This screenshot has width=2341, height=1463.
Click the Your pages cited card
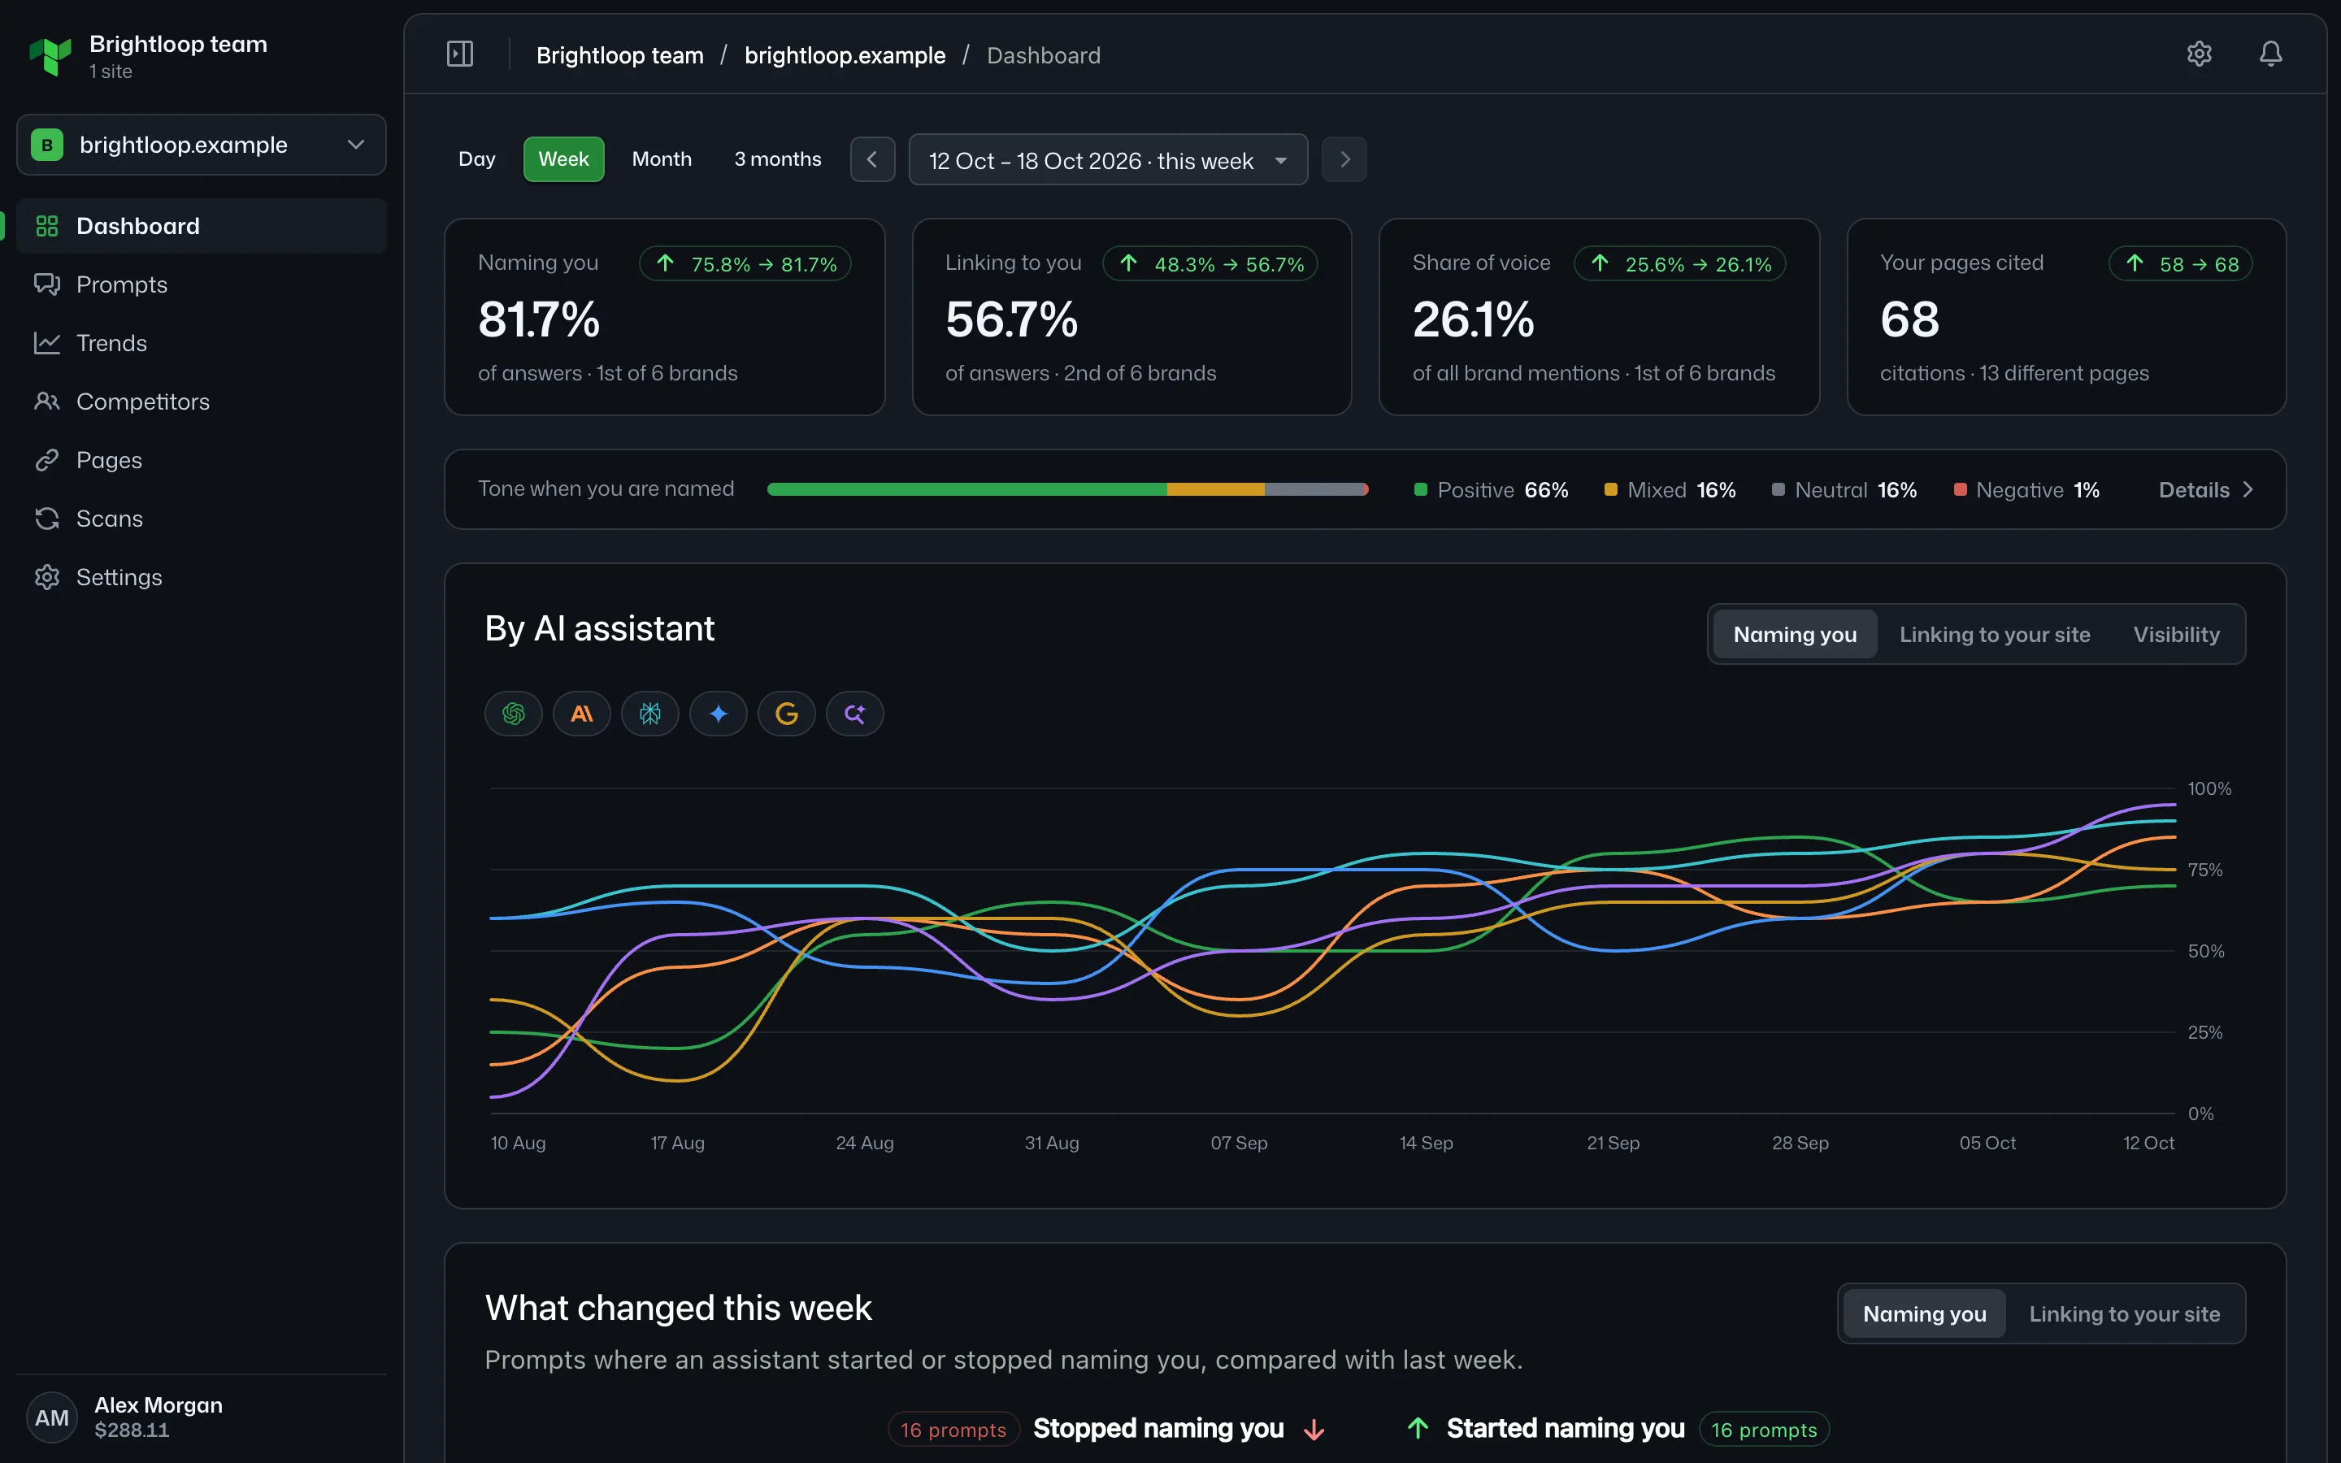[2066, 317]
